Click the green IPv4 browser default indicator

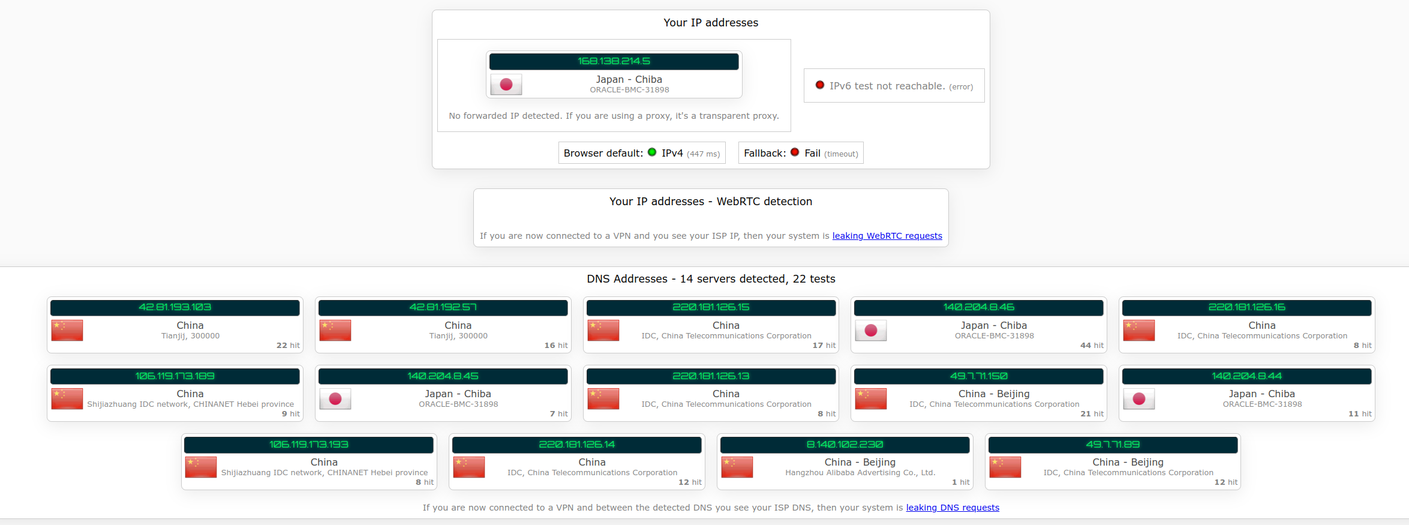[652, 152]
